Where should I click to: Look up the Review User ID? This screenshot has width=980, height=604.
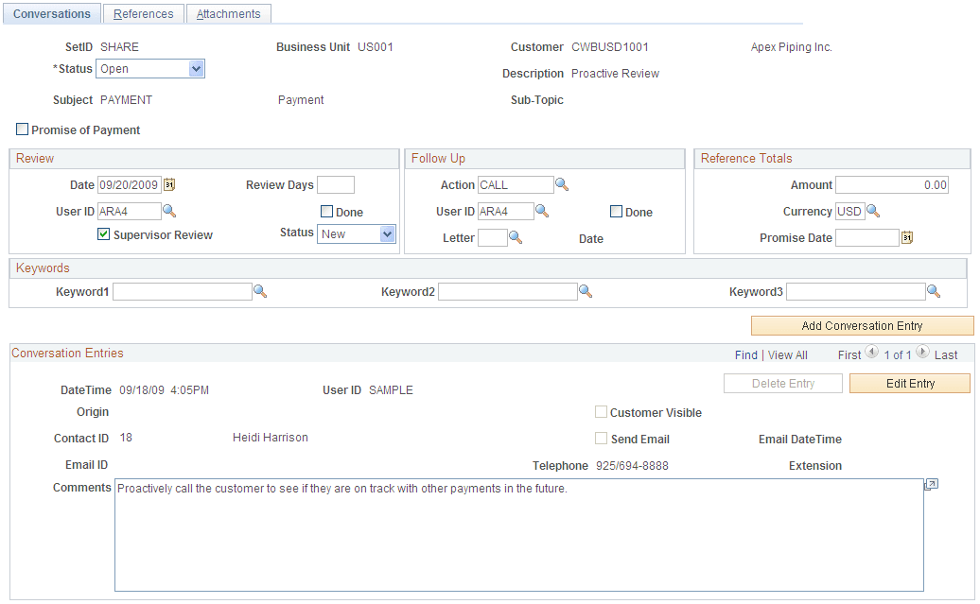click(x=169, y=211)
